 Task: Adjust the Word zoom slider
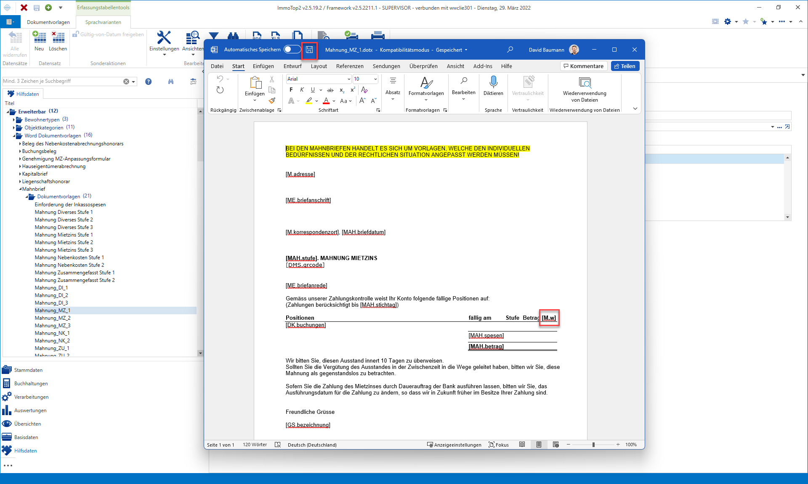tap(593, 445)
